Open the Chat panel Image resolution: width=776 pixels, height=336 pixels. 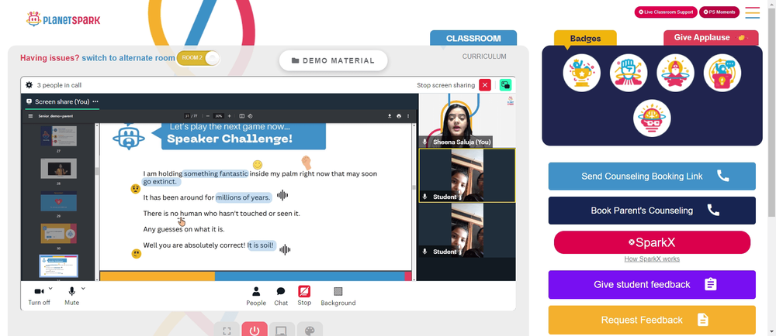pyautogui.click(x=281, y=296)
